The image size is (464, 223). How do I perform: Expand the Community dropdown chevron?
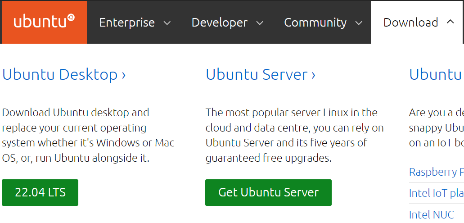click(x=359, y=23)
